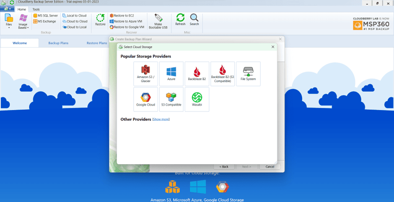
Task: Click the Refresh ribbon icon
Action: point(180,19)
